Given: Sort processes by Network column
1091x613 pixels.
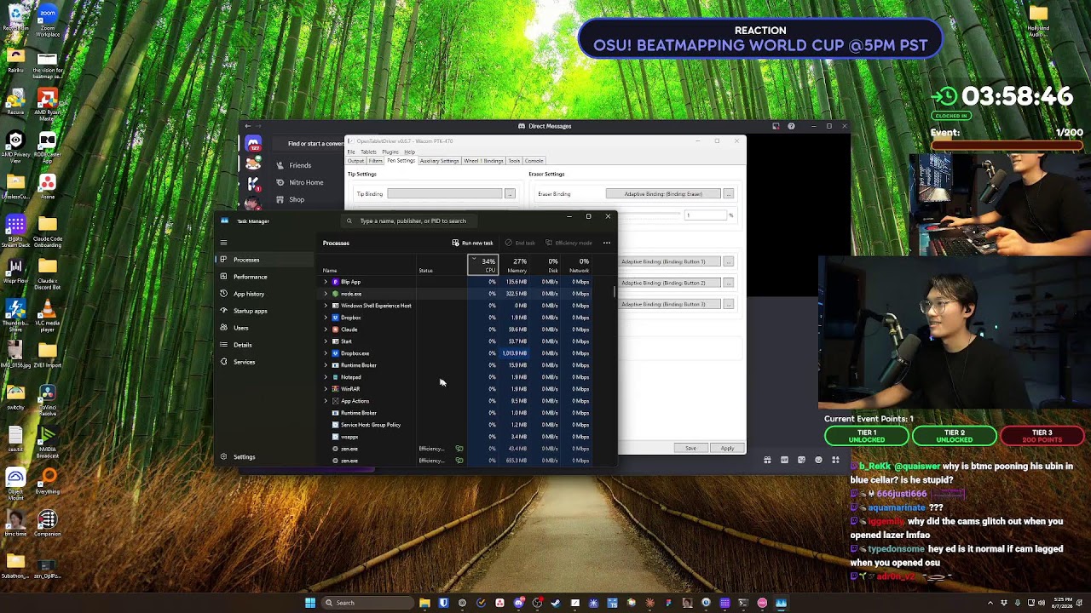Looking at the screenshot, I should coord(578,266).
